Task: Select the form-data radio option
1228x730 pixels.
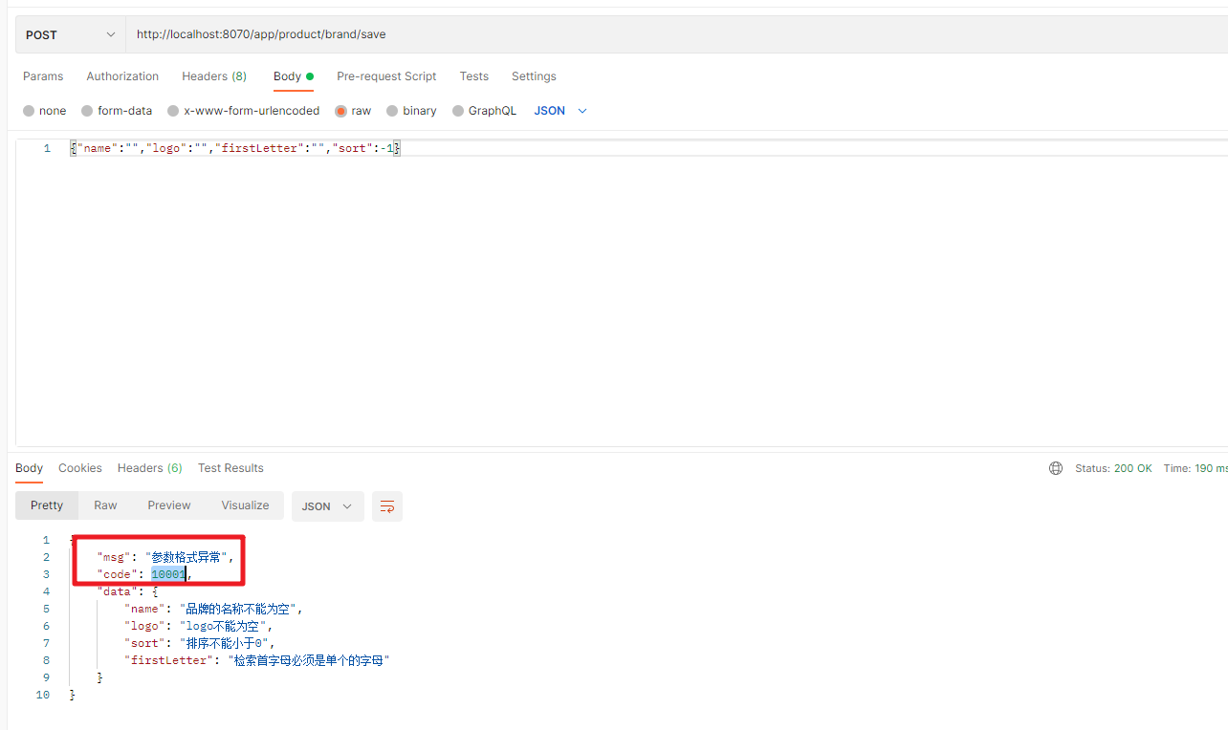Action: click(117, 111)
